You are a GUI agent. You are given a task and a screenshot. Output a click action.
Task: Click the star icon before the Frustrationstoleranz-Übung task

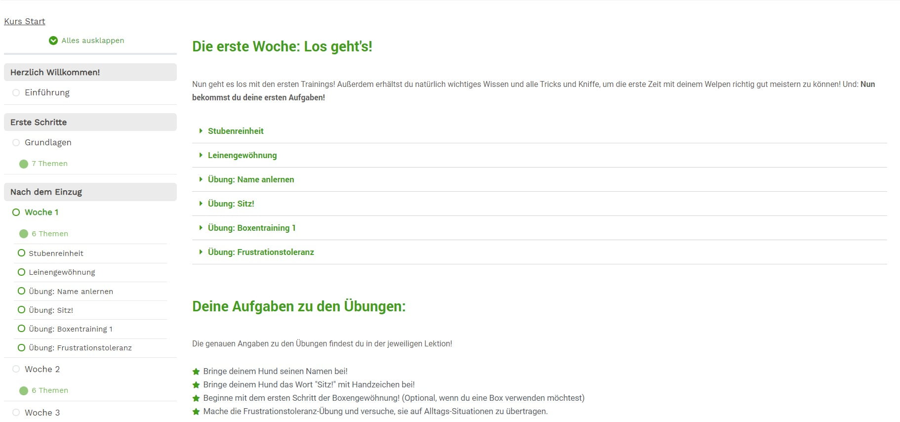pos(196,412)
